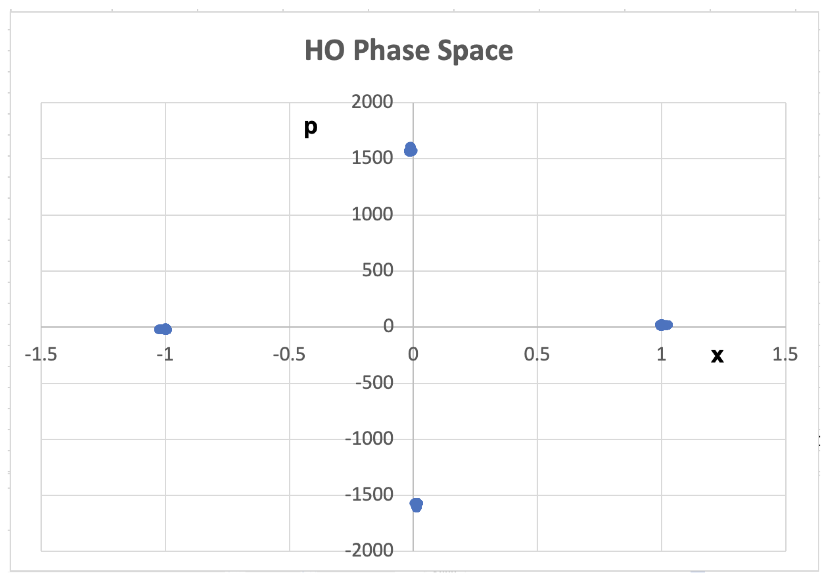The height and width of the screenshot is (579, 824).
Task: Click the -2000 vertical axis label
Action: [x=369, y=551]
